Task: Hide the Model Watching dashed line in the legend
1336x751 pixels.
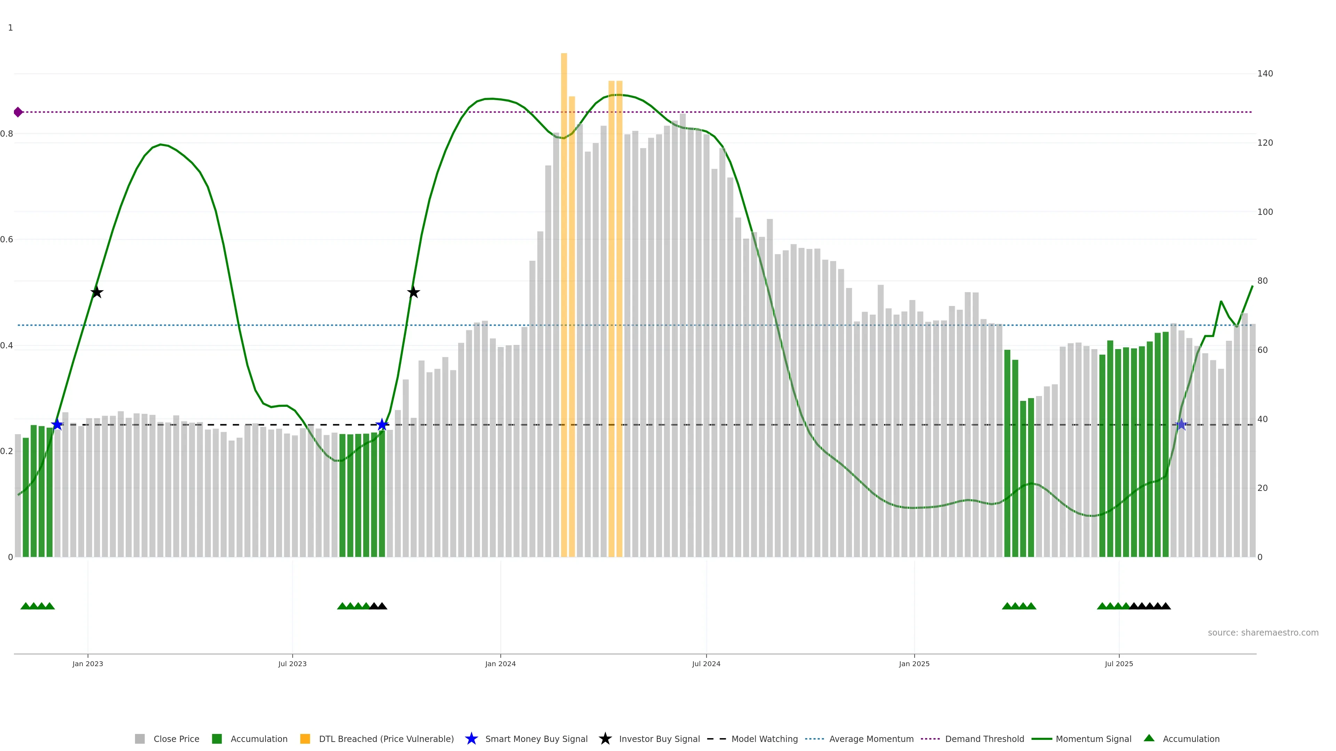Action: point(716,738)
